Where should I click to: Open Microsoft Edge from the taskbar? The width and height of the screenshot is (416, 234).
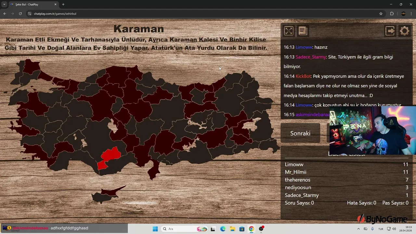[x=223, y=229]
